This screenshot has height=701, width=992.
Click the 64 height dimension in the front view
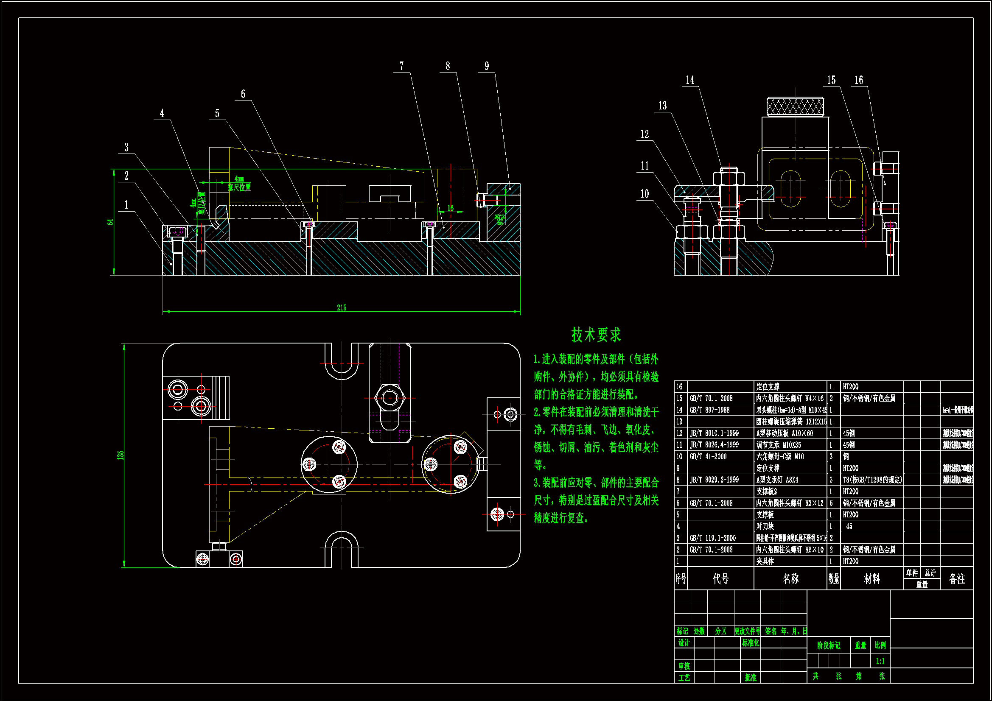[111, 221]
